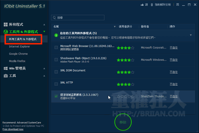This screenshot has width=199, height=133.
Task: Open the hamburger options menu icon
Action: coord(178,5)
